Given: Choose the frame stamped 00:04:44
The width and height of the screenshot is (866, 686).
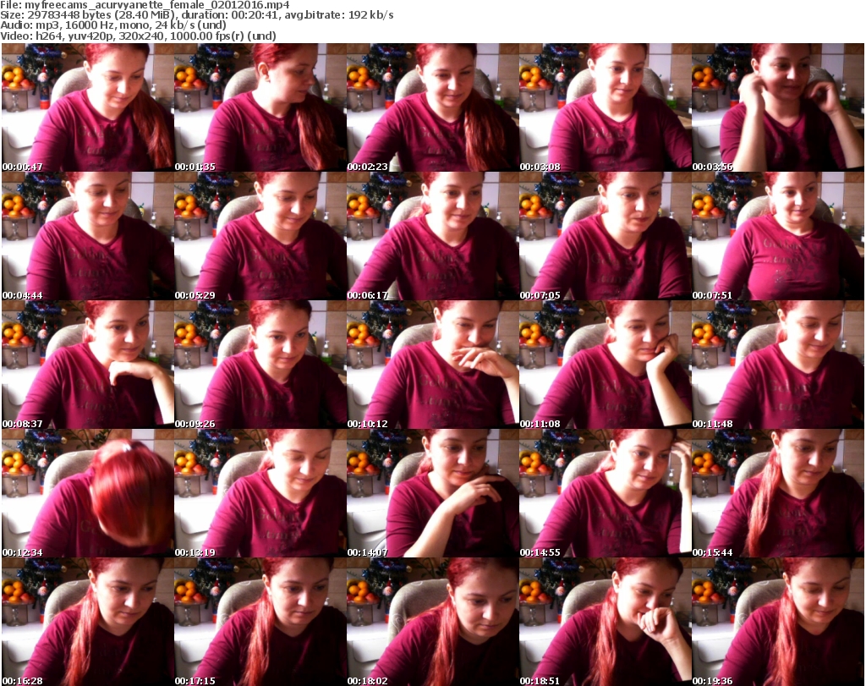Looking at the screenshot, I should [88, 236].
